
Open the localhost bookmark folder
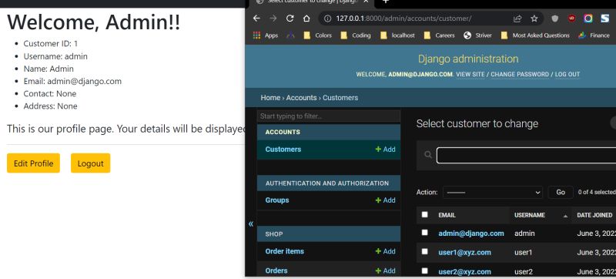tap(397, 35)
